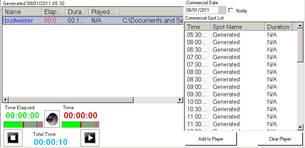Viewport: 305px width, 148px height.
Task: Select the 06:00 Generated spot row
Action: tap(241, 42)
